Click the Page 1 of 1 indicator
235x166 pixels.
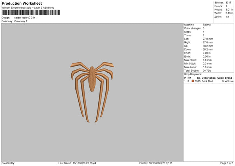click(x=227, y=163)
